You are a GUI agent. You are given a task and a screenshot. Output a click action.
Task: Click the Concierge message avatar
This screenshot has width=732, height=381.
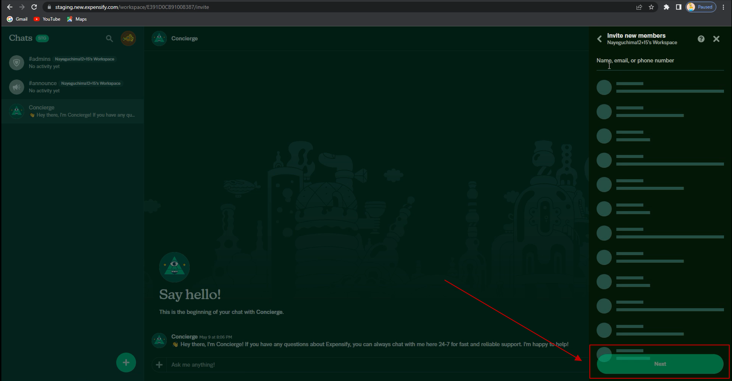coord(159,340)
